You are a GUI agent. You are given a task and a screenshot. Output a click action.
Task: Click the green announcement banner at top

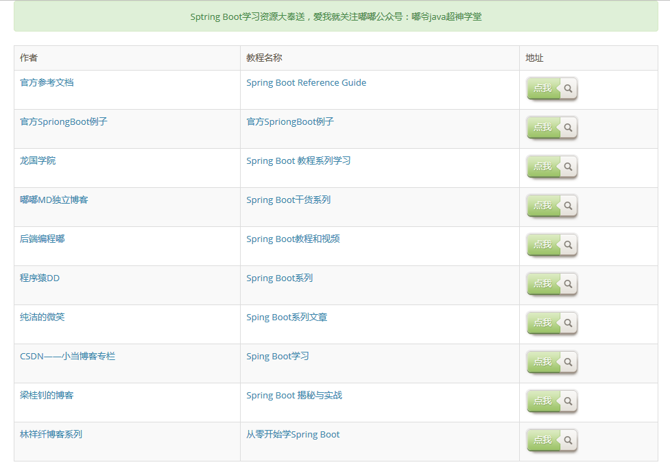tap(335, 16)
